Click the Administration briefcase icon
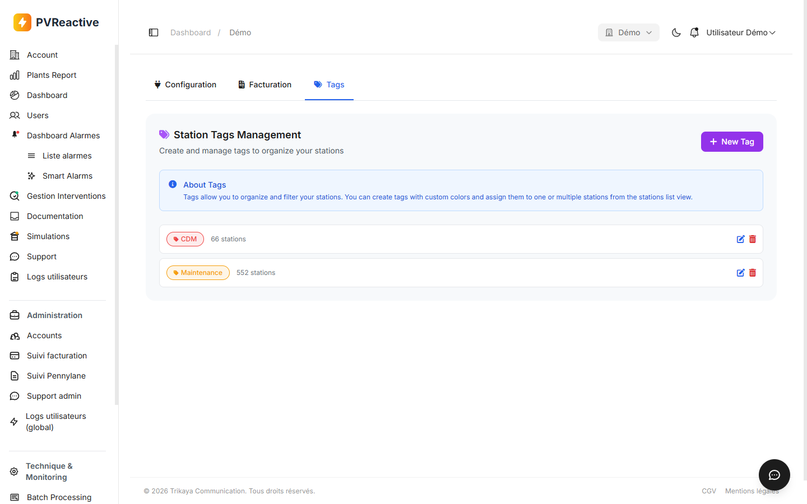Viewport: 807px width, 504px height. 15,315
